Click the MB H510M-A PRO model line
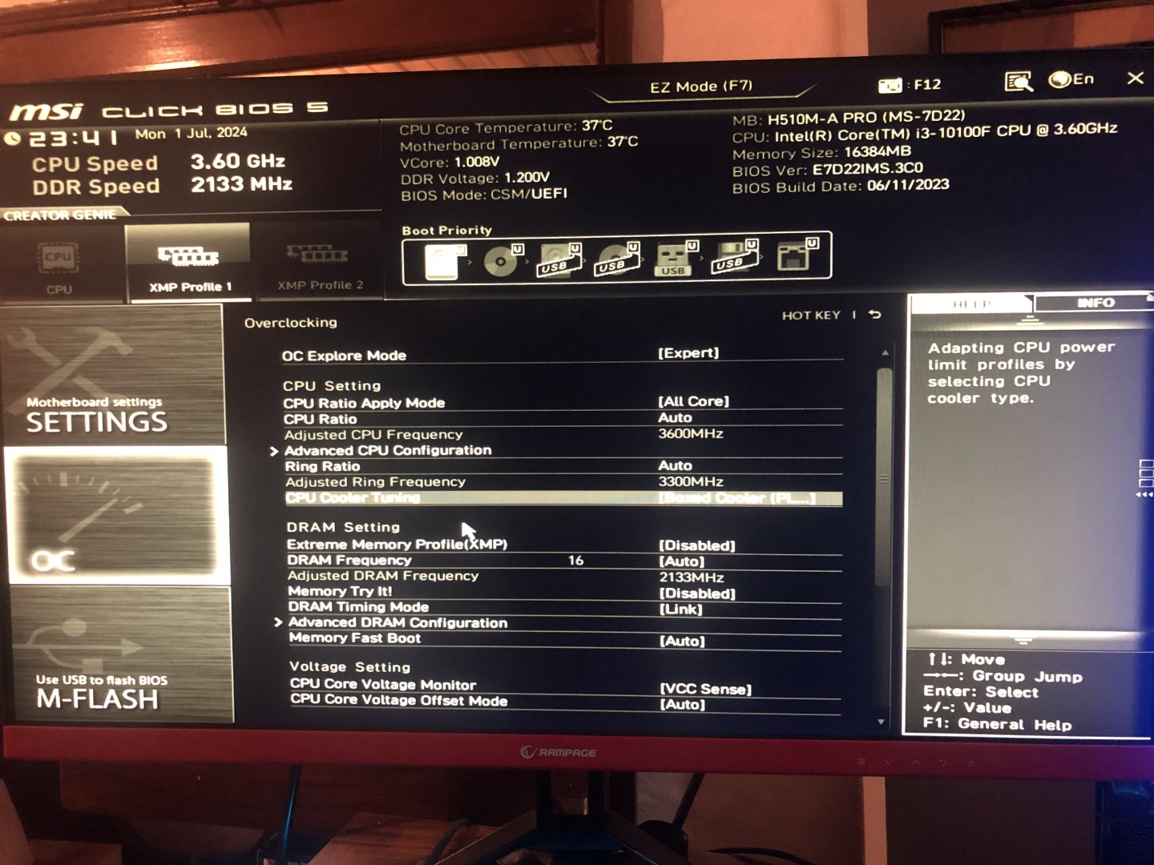1154x865 pixels. 849,119
